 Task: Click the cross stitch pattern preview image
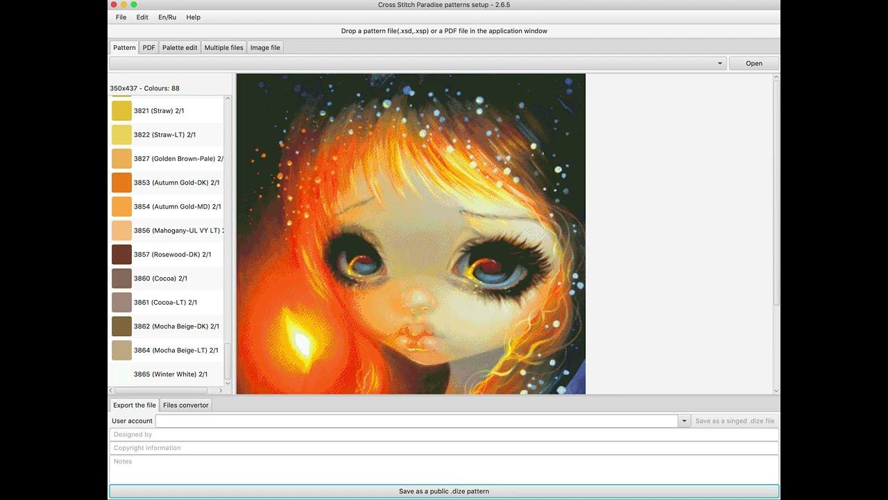pyautogui.click(x=411, y=234)
